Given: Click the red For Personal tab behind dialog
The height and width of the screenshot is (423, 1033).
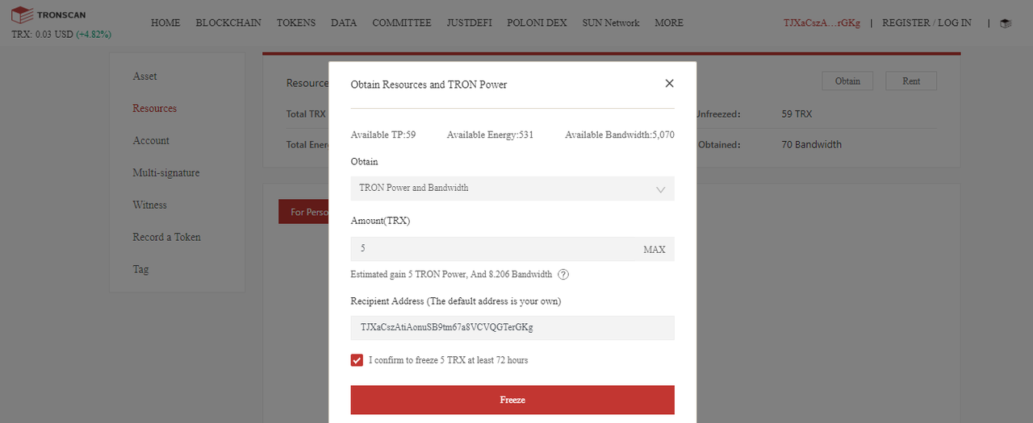Looking at the screenshot, I should click(x=303, y=212).
